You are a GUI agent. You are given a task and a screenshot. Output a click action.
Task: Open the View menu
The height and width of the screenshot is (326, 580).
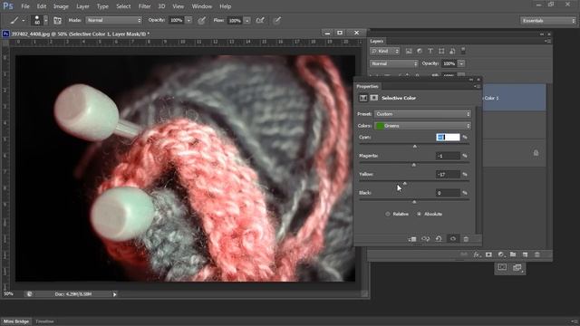[x=178, y=6]
